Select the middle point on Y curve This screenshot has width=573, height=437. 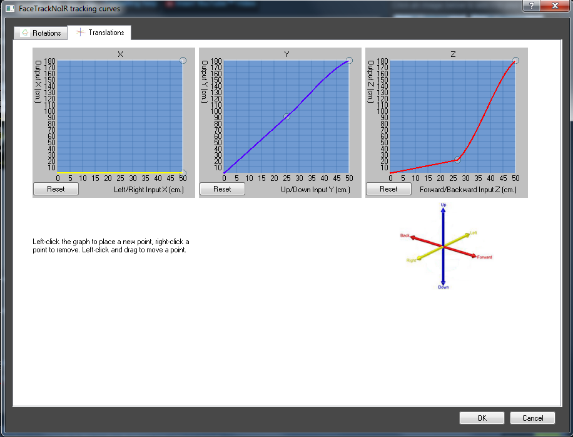[x=287, y=116]
